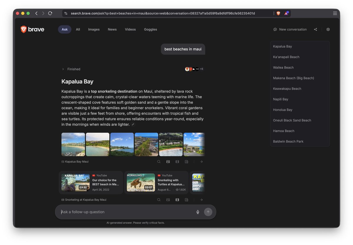Switch to the News tab
Screen dimensions: 353x245
[112, 29]
